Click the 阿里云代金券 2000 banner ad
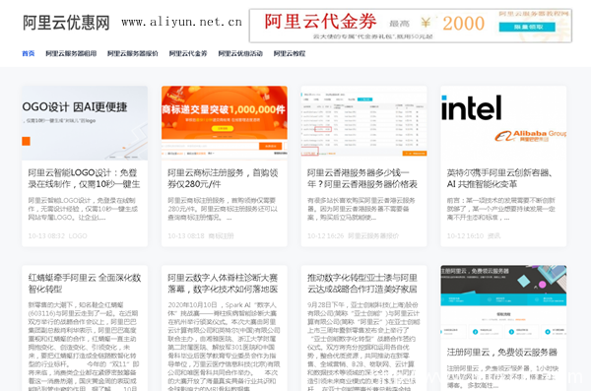Image resolution: width=591 pixels, height=391 pixels. click(x=410, y=26)
